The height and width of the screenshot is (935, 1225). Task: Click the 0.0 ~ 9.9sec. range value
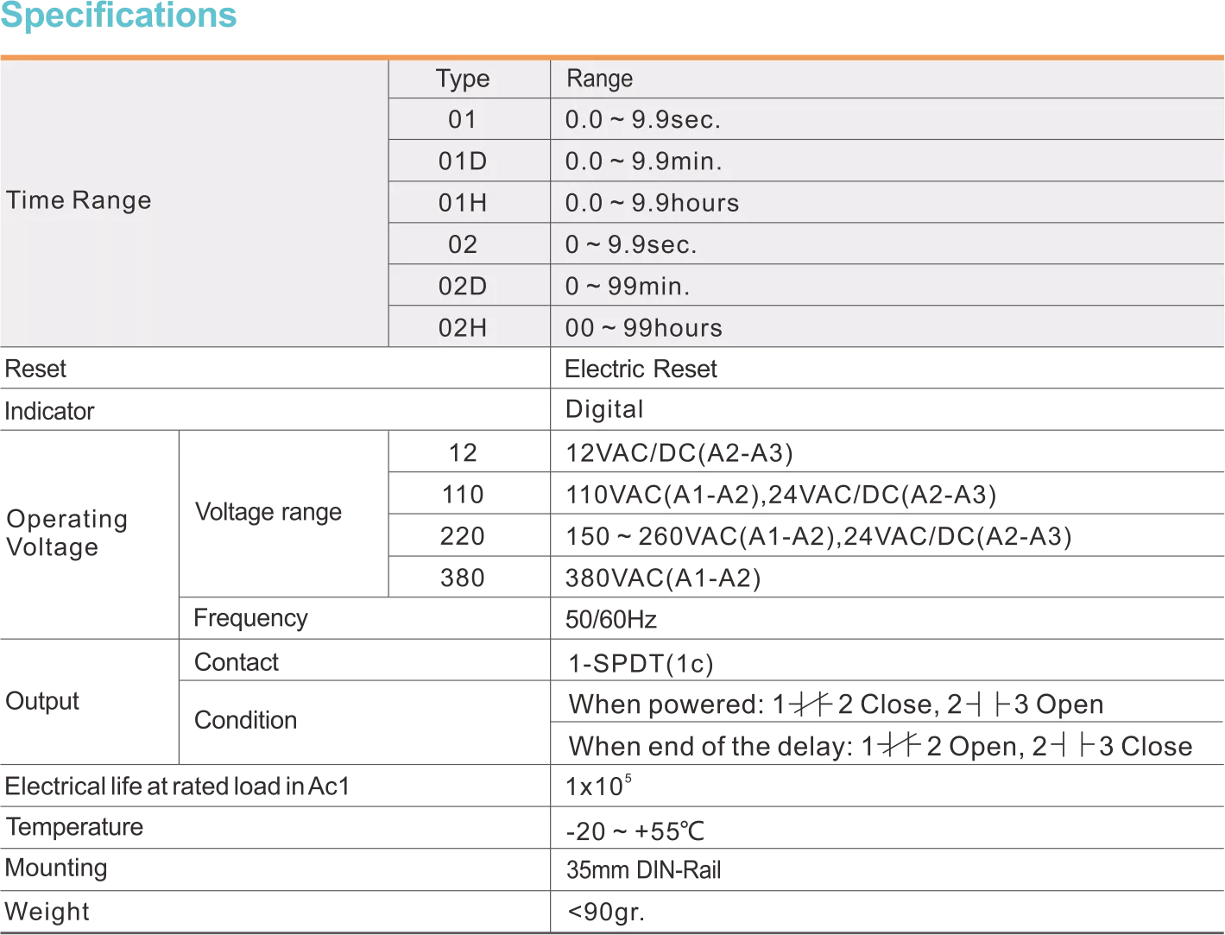pos(642,119)
